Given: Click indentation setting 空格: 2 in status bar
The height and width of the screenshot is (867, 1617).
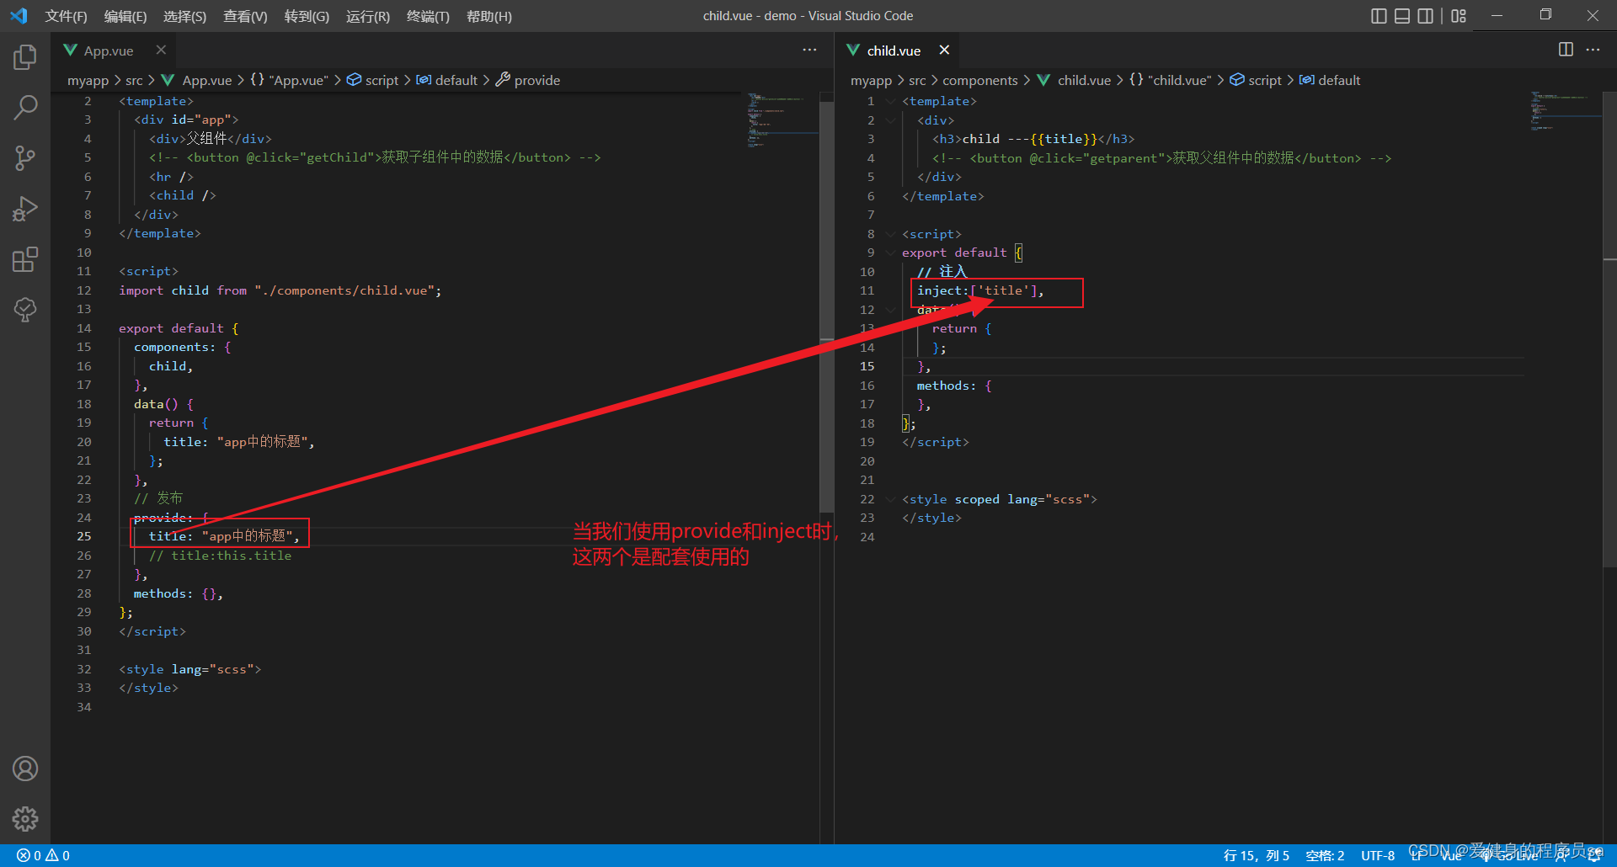Looking at the screenshot, I should tap(1325, 855).
